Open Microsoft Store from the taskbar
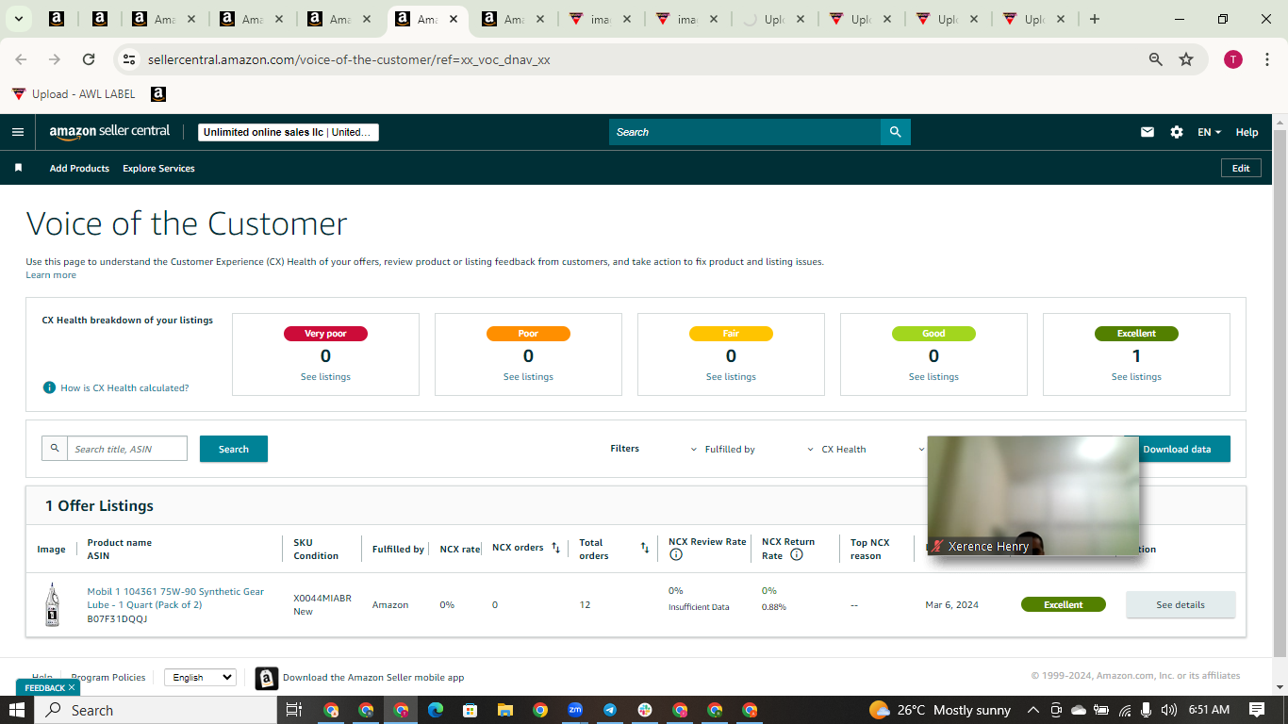This screenshot has width=1288, height=724. coord(471,710)
